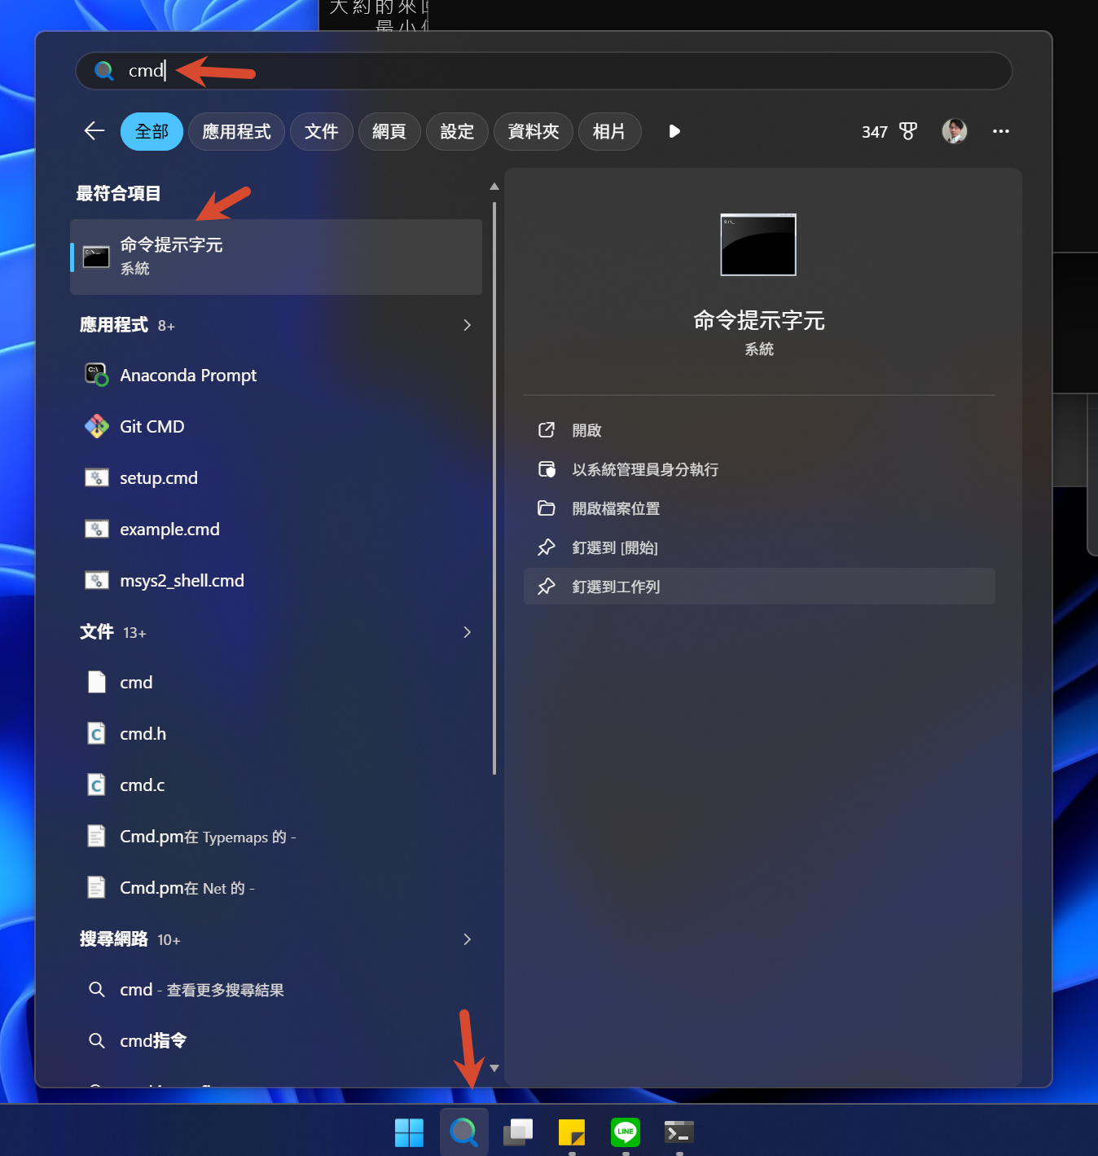Image resolution: width=1098 pixels, height=1156 pixels.
Task: Switch to the 相片 filter tab
Action: pyautogui.click(x=609, y=131)
